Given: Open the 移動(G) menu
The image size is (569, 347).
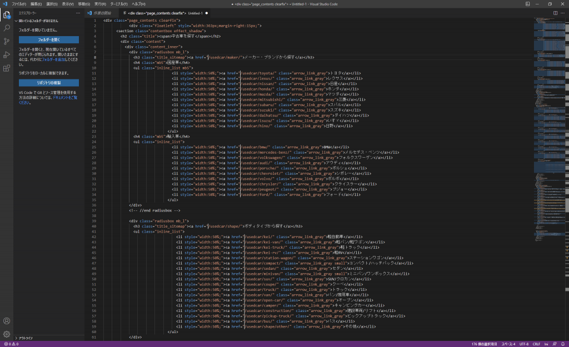Looking at the screenshot, I should (84, 4).
